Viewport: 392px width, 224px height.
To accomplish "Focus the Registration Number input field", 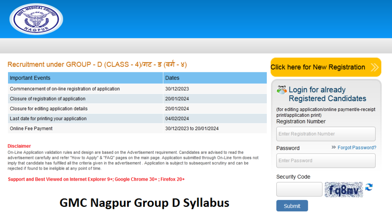I will [326, 134].
